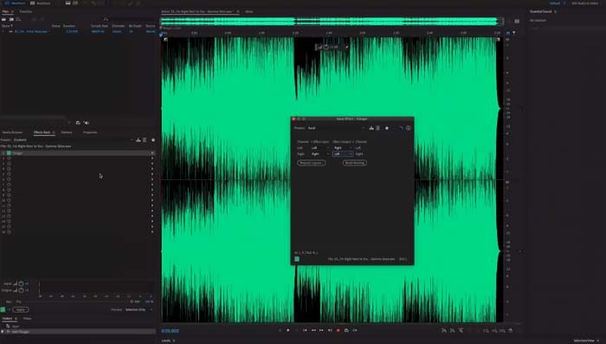606x344 pixels.
Task: Click the Skip Selection icon after Loop
Action: click(355, 330)
